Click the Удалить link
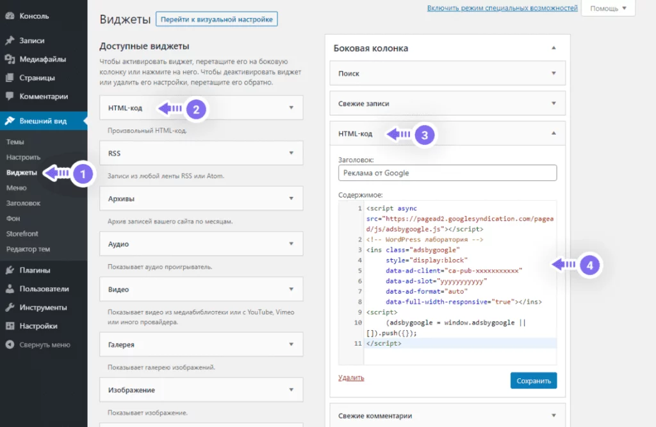656x427 pixels. [350, 378]
